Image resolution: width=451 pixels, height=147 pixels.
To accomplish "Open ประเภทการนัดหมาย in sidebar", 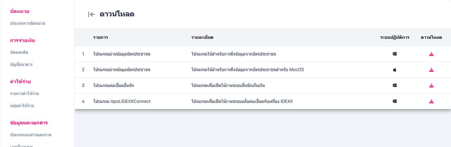I will coord(27,23).
